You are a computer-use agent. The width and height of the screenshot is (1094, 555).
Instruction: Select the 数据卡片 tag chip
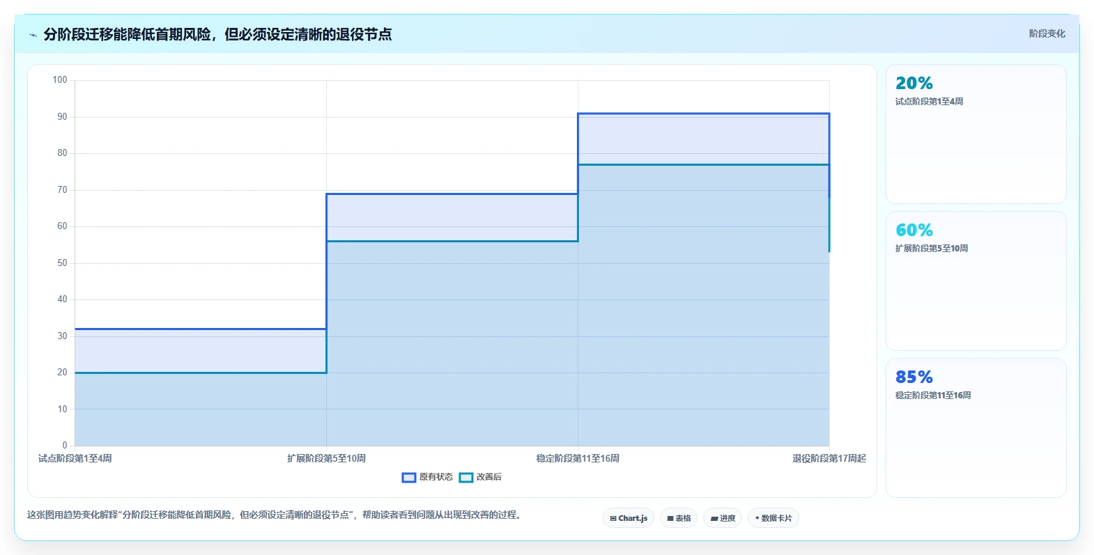click(773, 518)
